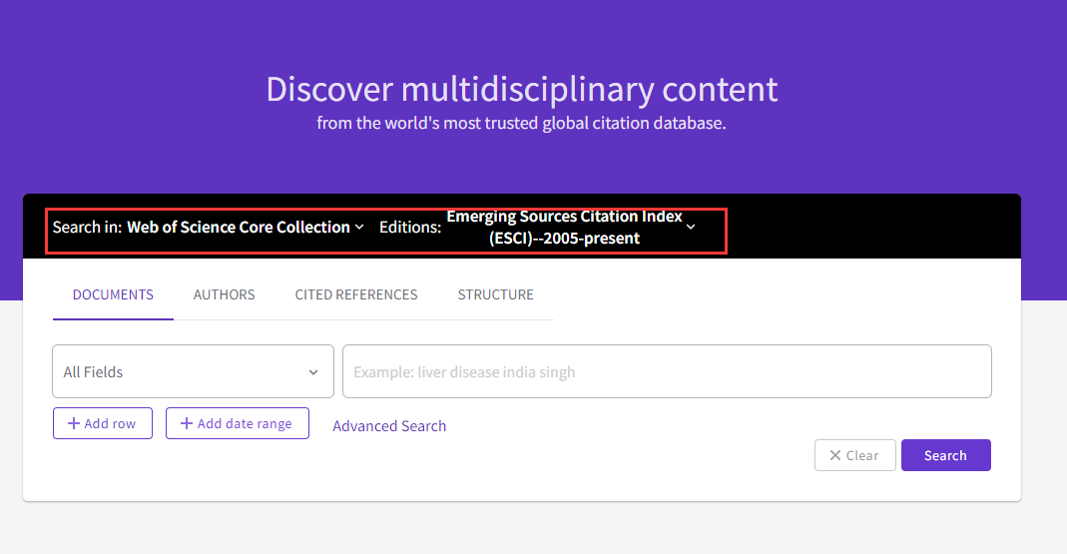Click the X icon in the Clear button
1067x554 pixels.
pyautogui.click(x=834, y=455)
